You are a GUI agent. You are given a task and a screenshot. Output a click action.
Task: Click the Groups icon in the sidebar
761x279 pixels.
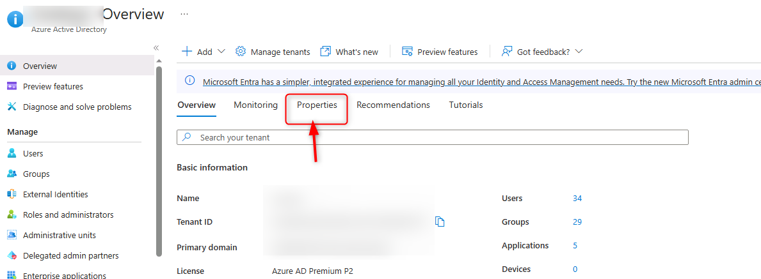(12, 174)
